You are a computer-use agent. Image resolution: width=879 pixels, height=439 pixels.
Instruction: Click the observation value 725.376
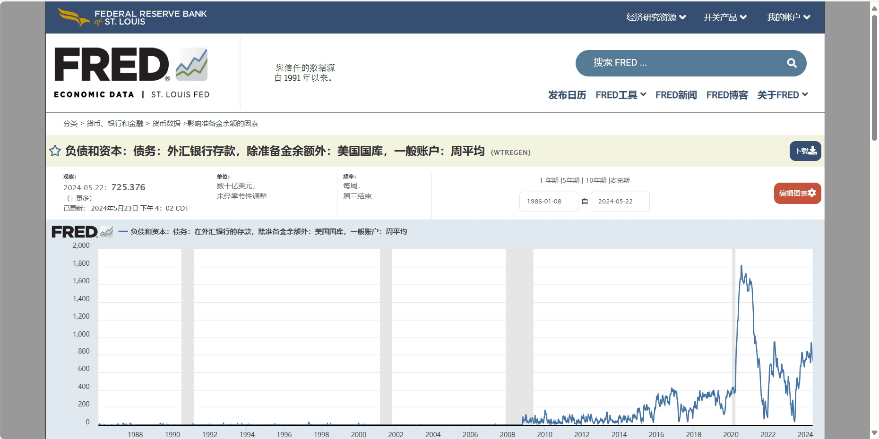point(129,187)
